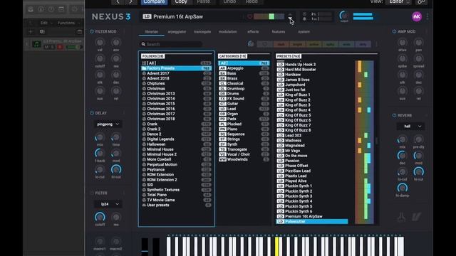
Task: Open the AMP MOD section options dots
Action: click(x=427, y=31)
